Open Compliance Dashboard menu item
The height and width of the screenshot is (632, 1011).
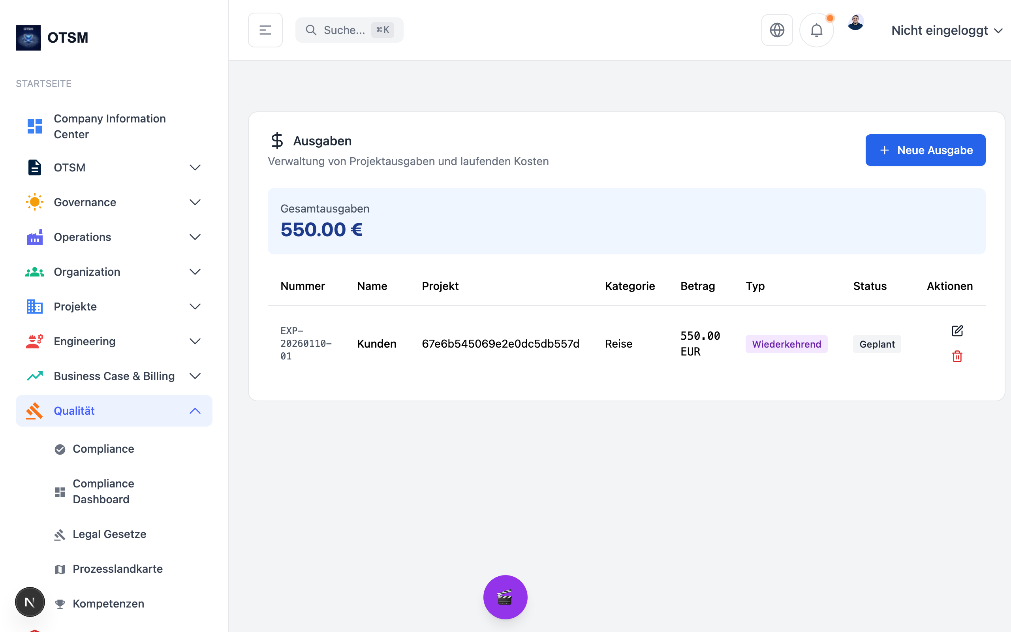click(x=103, y=491)
